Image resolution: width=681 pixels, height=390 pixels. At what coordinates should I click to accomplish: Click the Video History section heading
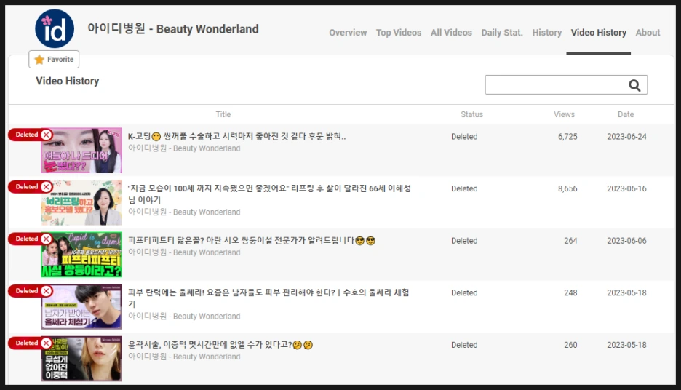[x=68, y=81]
